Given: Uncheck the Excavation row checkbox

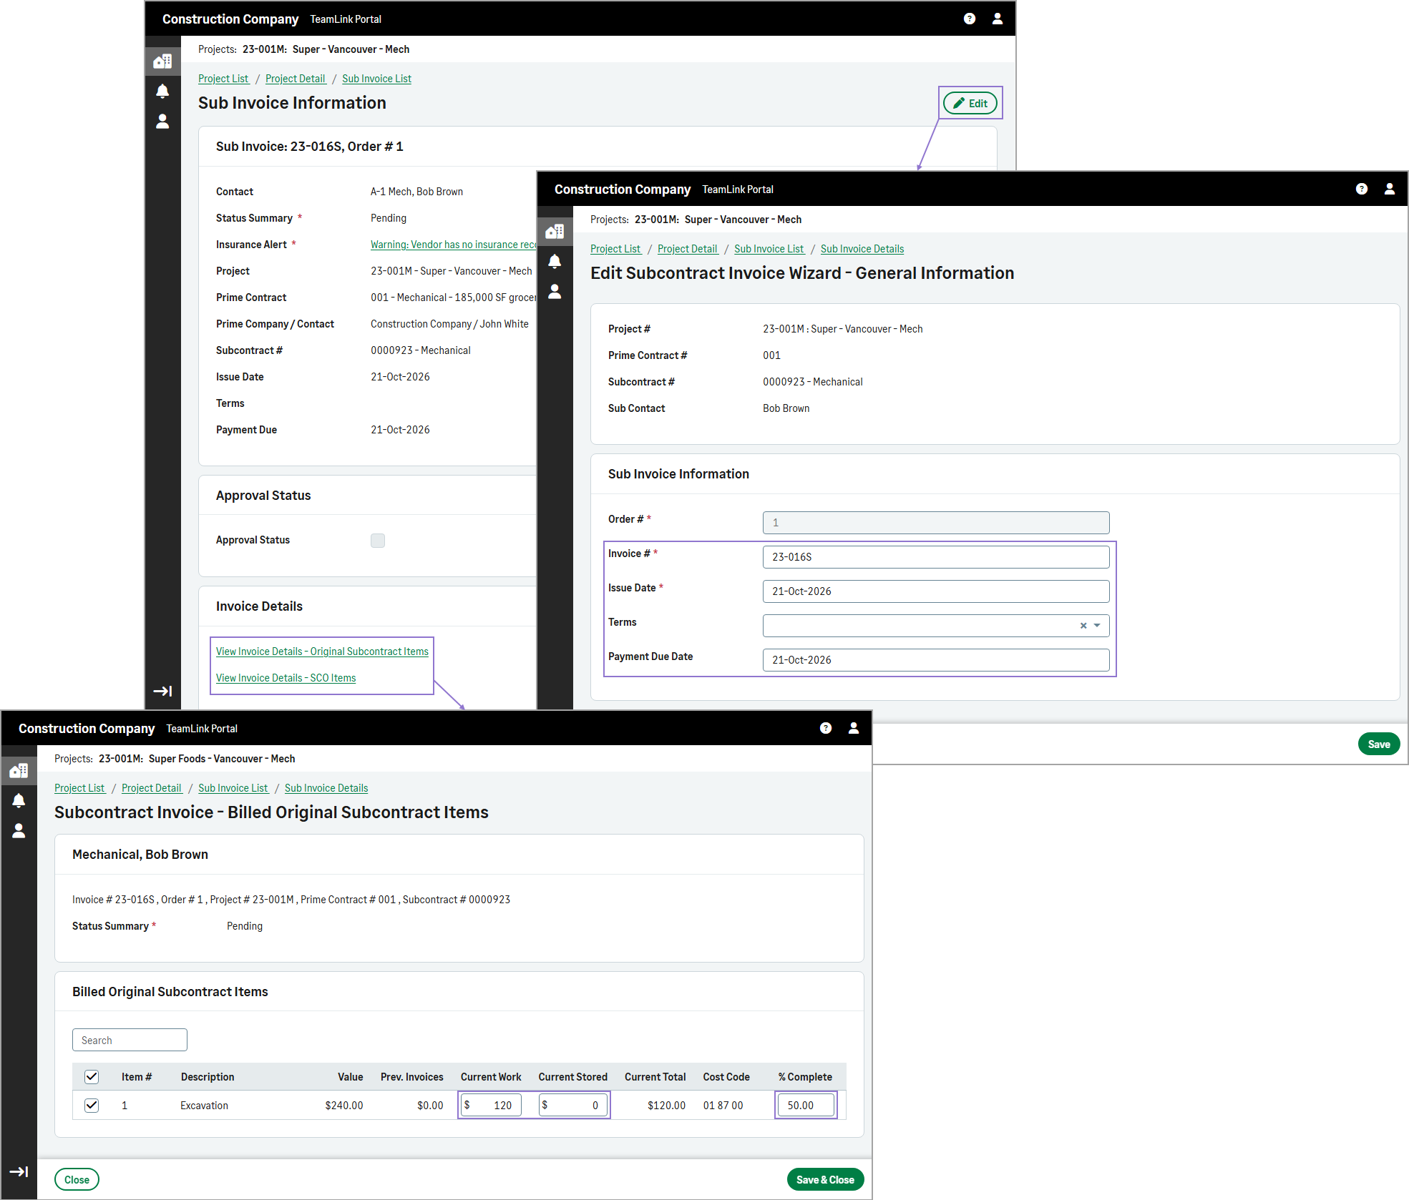Looking at the screenshot, I should point(92,1106).
